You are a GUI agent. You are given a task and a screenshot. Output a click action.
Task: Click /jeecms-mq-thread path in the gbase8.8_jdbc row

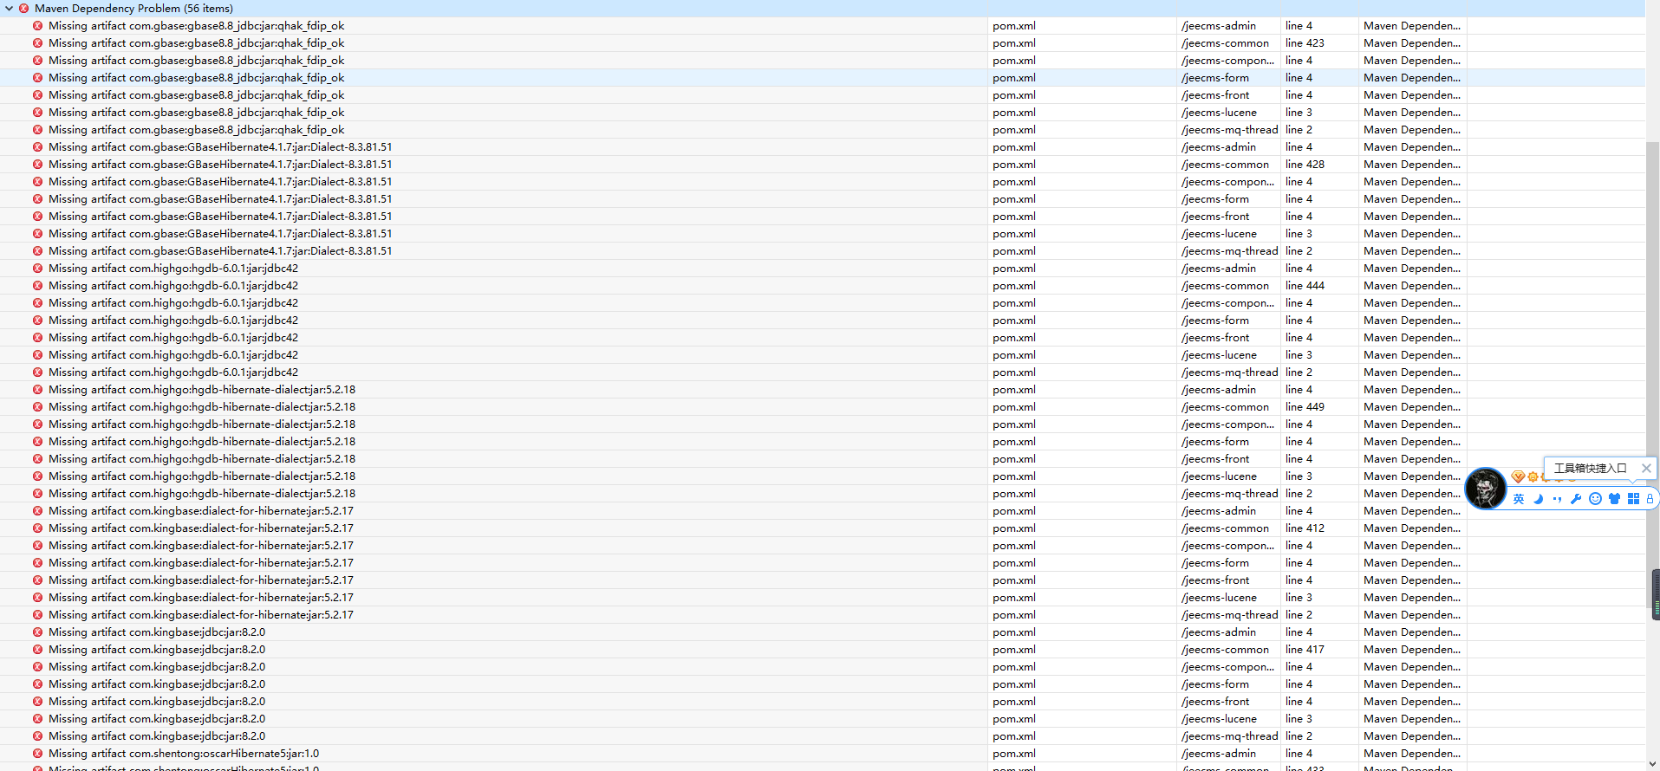[x=1229, y=130]
